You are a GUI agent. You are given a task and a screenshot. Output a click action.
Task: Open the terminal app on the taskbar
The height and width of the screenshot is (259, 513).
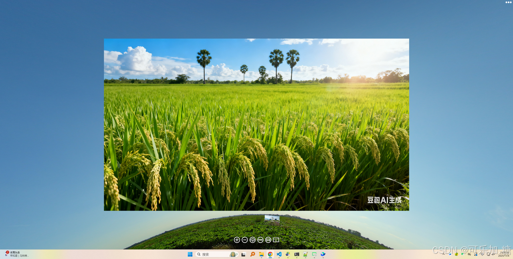click(297, 254)
